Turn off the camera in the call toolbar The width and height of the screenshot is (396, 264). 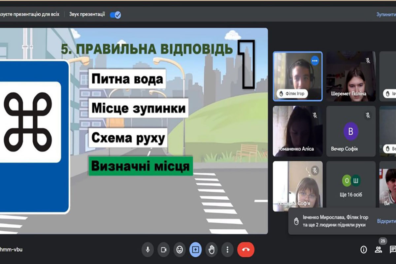164,249
